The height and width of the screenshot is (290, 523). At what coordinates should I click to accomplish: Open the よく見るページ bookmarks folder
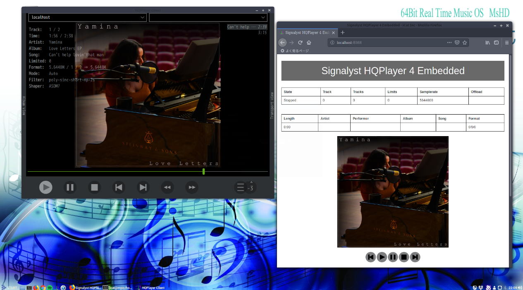[x=295, y=51]
